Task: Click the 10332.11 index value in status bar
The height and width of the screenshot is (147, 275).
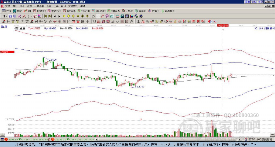Action: pyautogui.click(x=60, y=139)
